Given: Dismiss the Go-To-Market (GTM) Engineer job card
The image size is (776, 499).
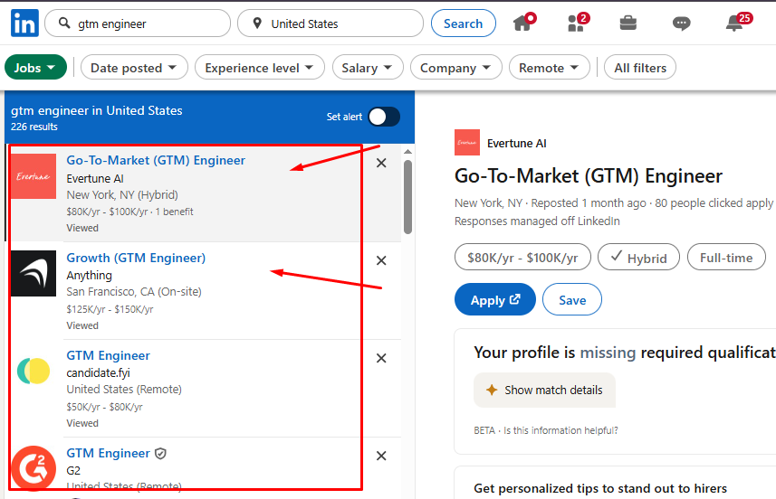Looking at the screenshot, I should (381, 163).
